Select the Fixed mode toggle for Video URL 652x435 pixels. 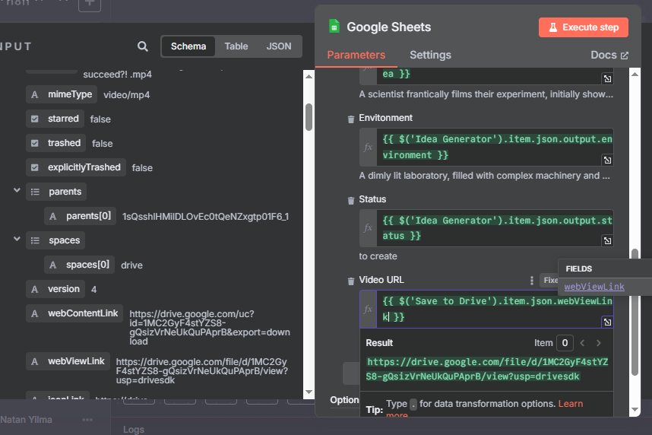pyautogui.click(x=549, y=280)
